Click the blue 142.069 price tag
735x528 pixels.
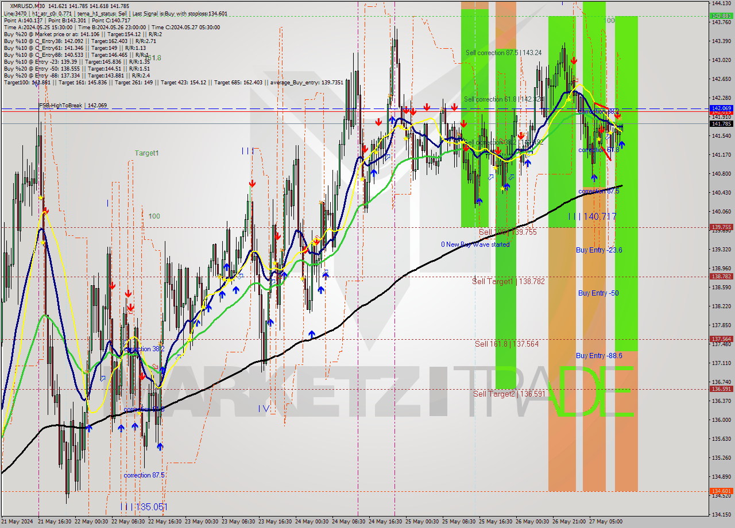tap(721, 108)
